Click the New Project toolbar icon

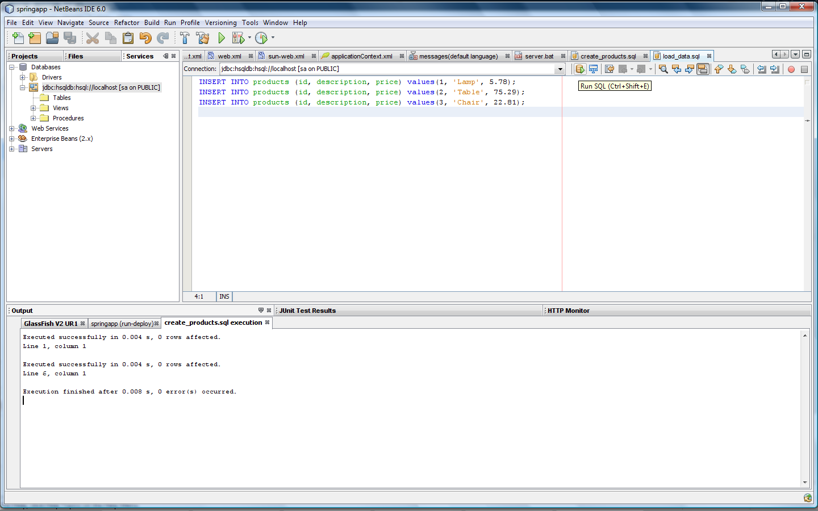click(x=35, y=38)
